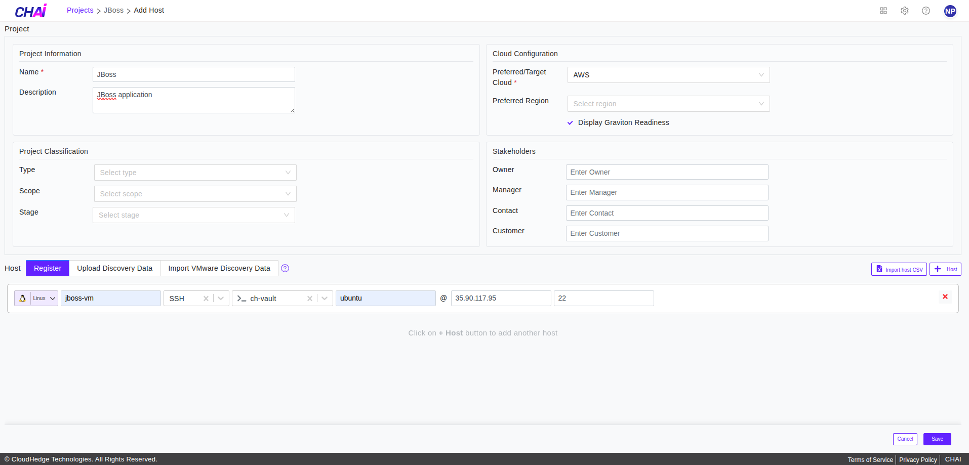Expand the Linux OS type dropdown

pyautogui.click(x=53, y=299)
